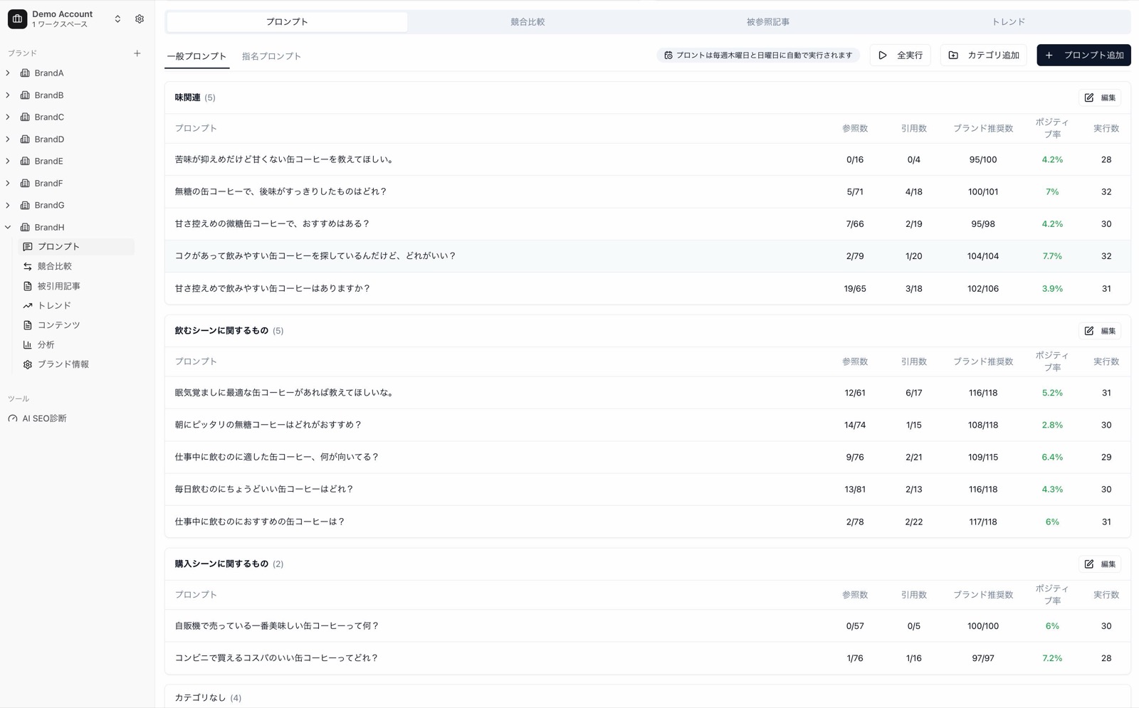Viewport: 1139px width, 708px height.
Task: Click the 競合比較 swap arrows icon
Action: click(28, 267)
